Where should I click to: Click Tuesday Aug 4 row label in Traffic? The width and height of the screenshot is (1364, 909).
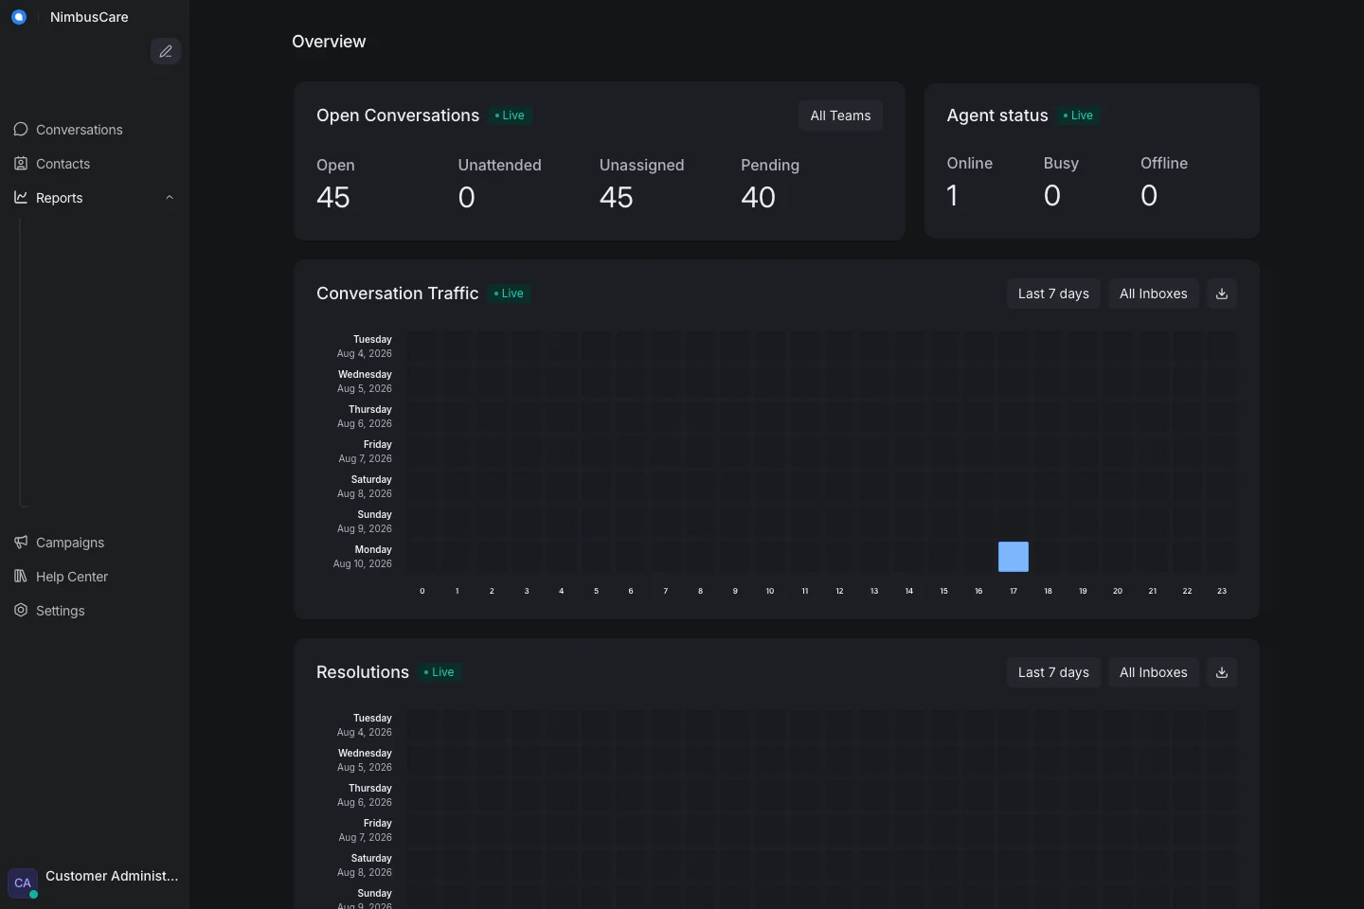click(365, 347)
